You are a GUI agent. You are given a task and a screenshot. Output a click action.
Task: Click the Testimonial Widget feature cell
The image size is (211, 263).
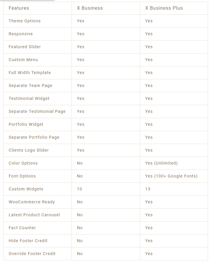(x=29, y=98)
